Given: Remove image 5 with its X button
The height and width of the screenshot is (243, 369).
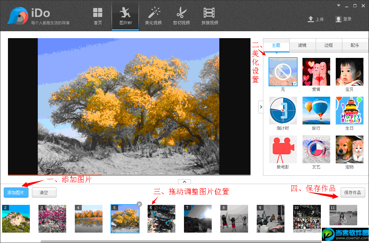Looking at the screenshot, I should tap(139, 204).
